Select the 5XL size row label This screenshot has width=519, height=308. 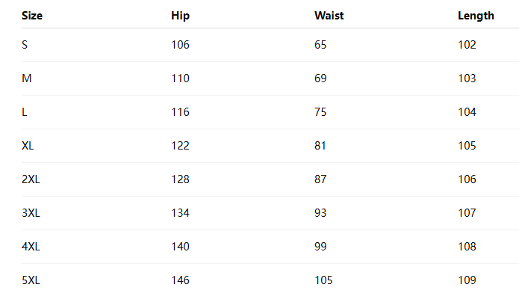[x=31, y=280]
